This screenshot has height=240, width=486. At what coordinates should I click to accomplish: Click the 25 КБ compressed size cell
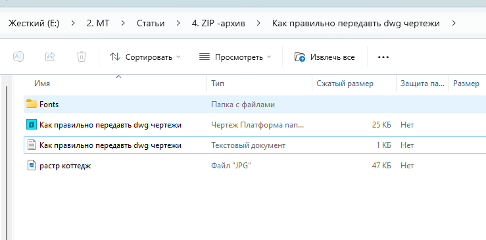381,125
